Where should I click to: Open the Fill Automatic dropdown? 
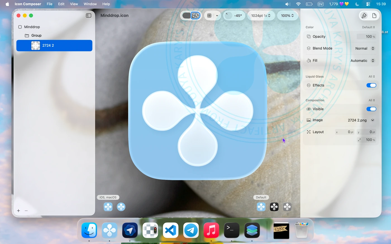coord(363,61)
